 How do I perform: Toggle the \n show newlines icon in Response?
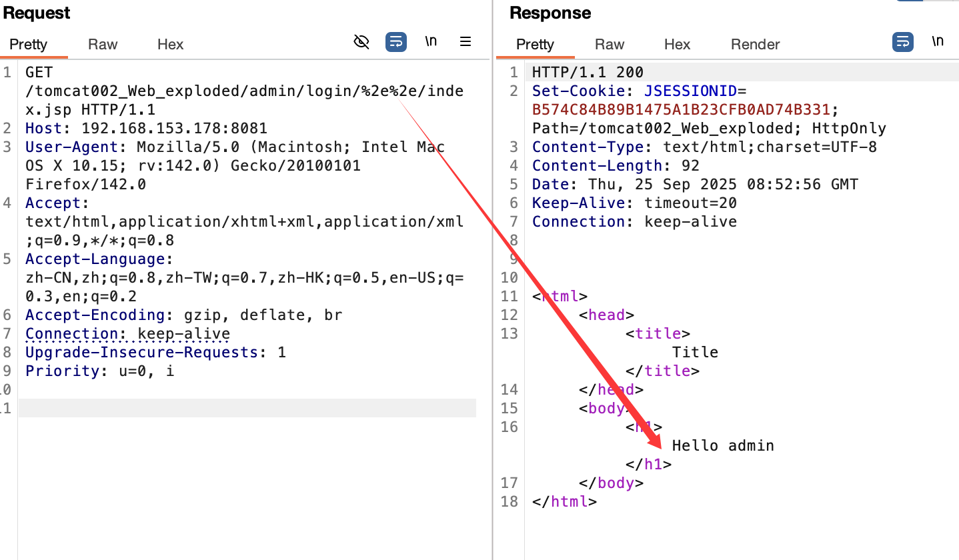coord(938,41)
